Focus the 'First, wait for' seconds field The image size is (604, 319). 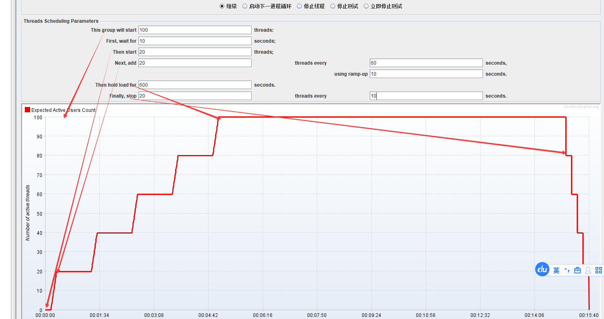click(x=195, y=41)
